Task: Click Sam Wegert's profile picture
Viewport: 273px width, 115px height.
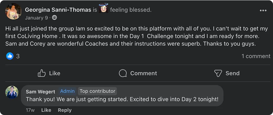Action: (12, 92)
